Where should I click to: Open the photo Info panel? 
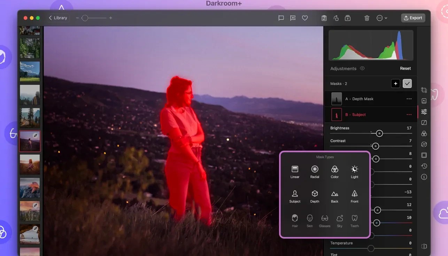(424, 177)
